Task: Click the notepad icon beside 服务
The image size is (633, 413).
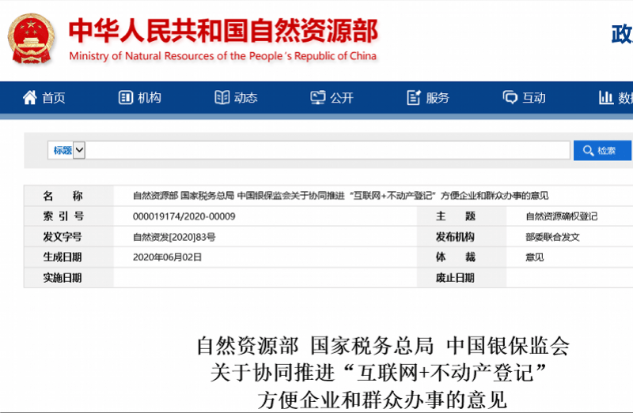Action: point(414,97)
